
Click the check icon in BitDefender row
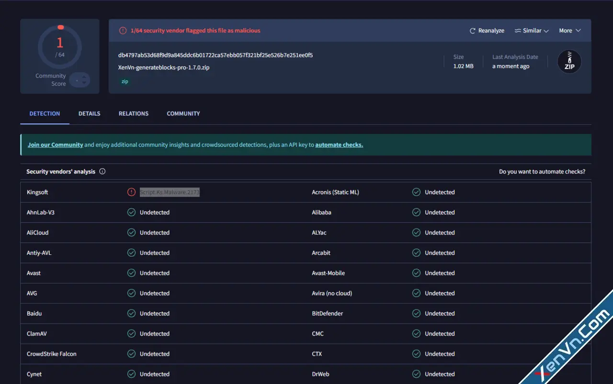(416, 313)
